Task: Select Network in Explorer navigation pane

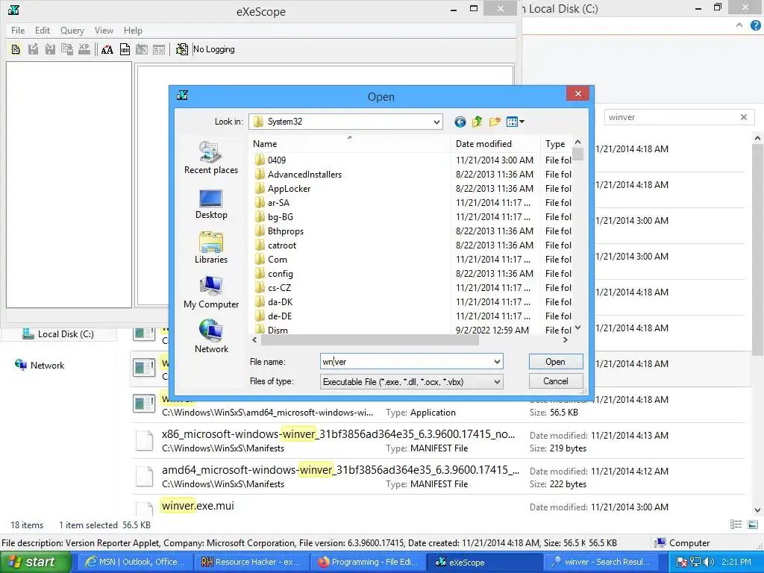Action: tap(40, 366)
